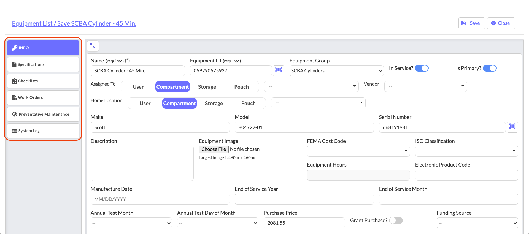Click the document icon beside Specifications

[x=14, y=64]
